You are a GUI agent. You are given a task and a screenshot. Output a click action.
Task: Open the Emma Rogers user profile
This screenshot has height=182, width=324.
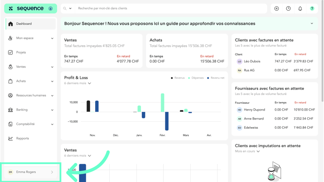click(x=30, y=172)
